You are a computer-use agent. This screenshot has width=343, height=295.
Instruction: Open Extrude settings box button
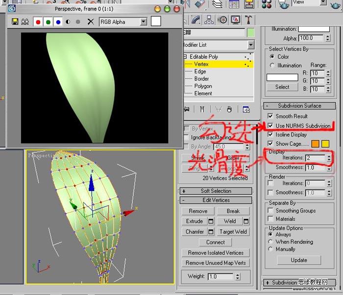tap(211, 221)
